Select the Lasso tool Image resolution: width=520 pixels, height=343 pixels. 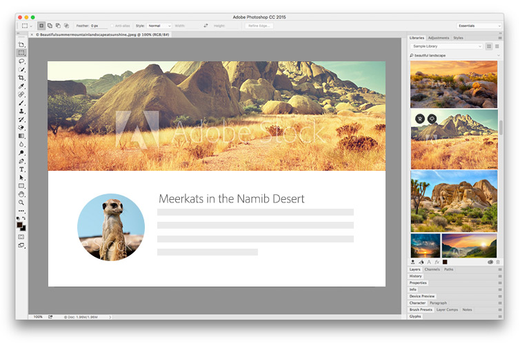click(21, 61)
